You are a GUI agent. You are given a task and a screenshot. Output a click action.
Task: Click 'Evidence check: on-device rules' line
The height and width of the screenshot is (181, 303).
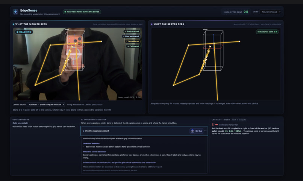click(120, 163)
